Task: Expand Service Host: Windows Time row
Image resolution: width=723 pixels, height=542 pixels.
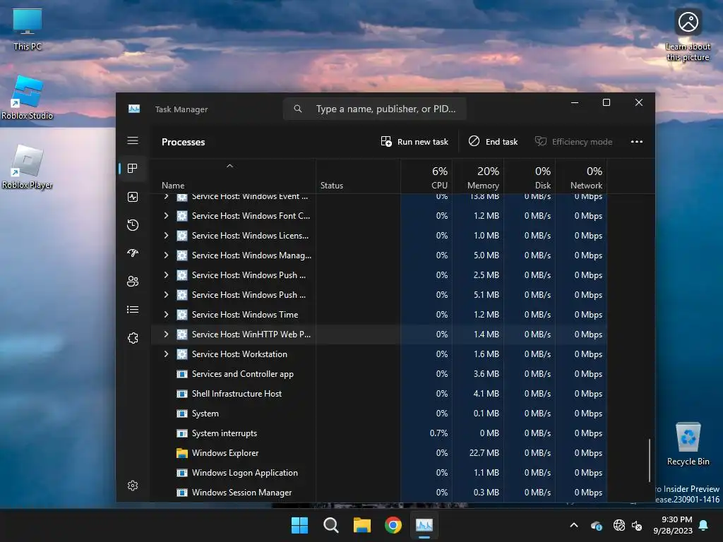Action: 166,315
